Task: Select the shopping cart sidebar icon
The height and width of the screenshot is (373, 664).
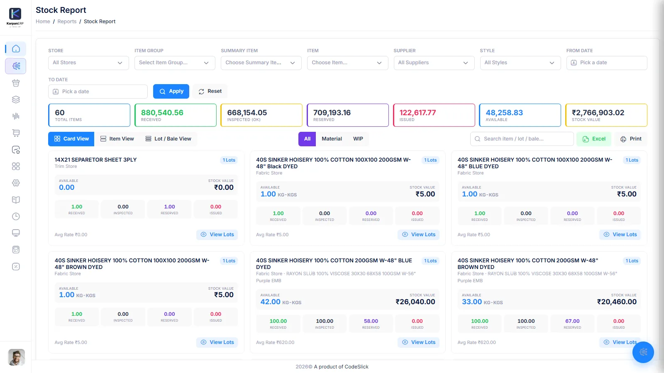Action: pyautogui.click(x=16, y=133)
